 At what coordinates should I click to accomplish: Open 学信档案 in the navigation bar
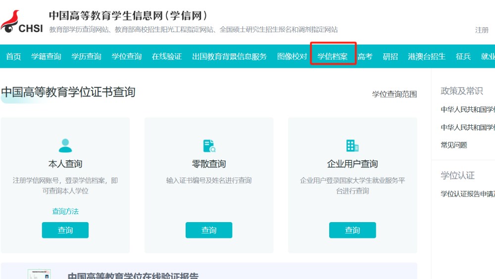tap(333, 56)
